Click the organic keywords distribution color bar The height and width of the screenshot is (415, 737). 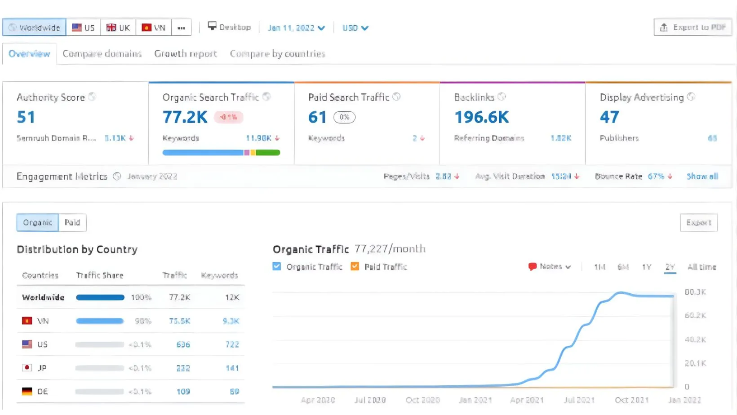221,153
